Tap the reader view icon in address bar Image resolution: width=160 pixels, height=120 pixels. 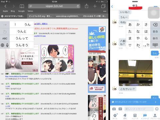tap(31, 6)
